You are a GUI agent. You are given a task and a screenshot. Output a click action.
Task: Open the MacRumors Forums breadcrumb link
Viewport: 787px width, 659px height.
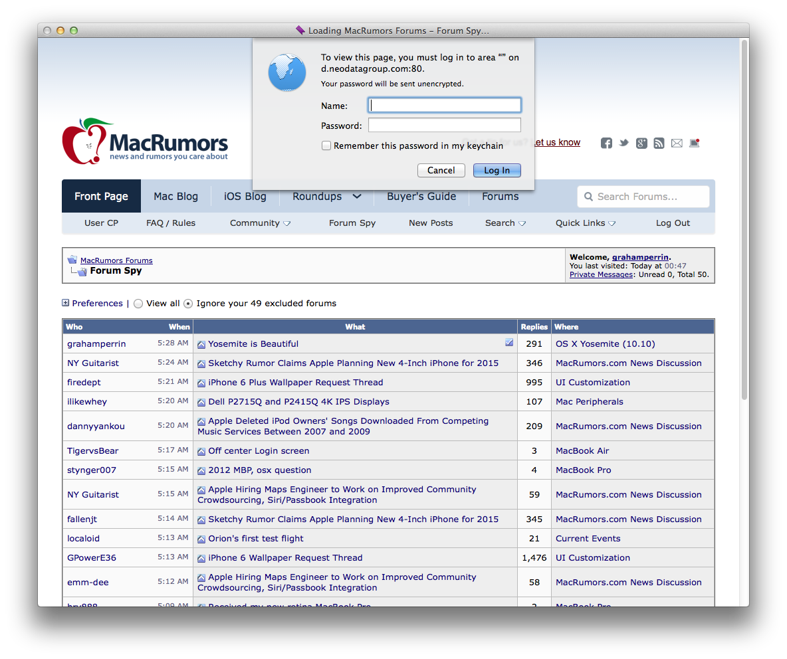click(116, 260)
